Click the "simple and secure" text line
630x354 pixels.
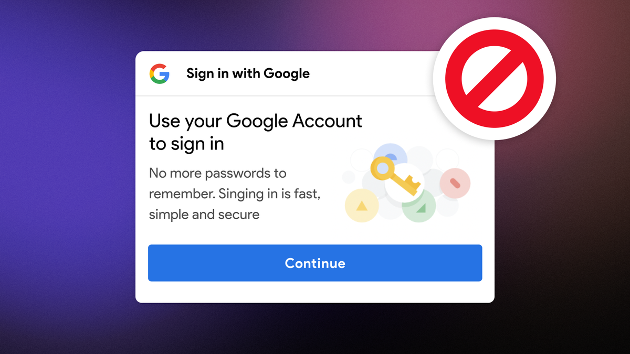pos(204,214)
